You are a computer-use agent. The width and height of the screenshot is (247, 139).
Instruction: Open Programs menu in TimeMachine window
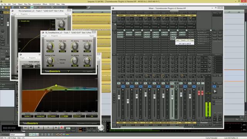(55, 36)
